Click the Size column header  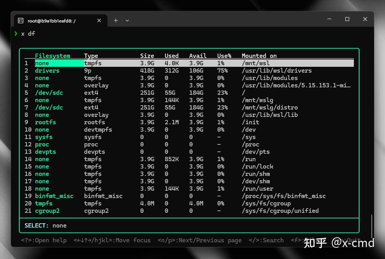(x=147, y=56)
